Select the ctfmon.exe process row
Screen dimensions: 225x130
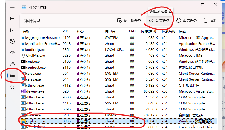point(118,85)
